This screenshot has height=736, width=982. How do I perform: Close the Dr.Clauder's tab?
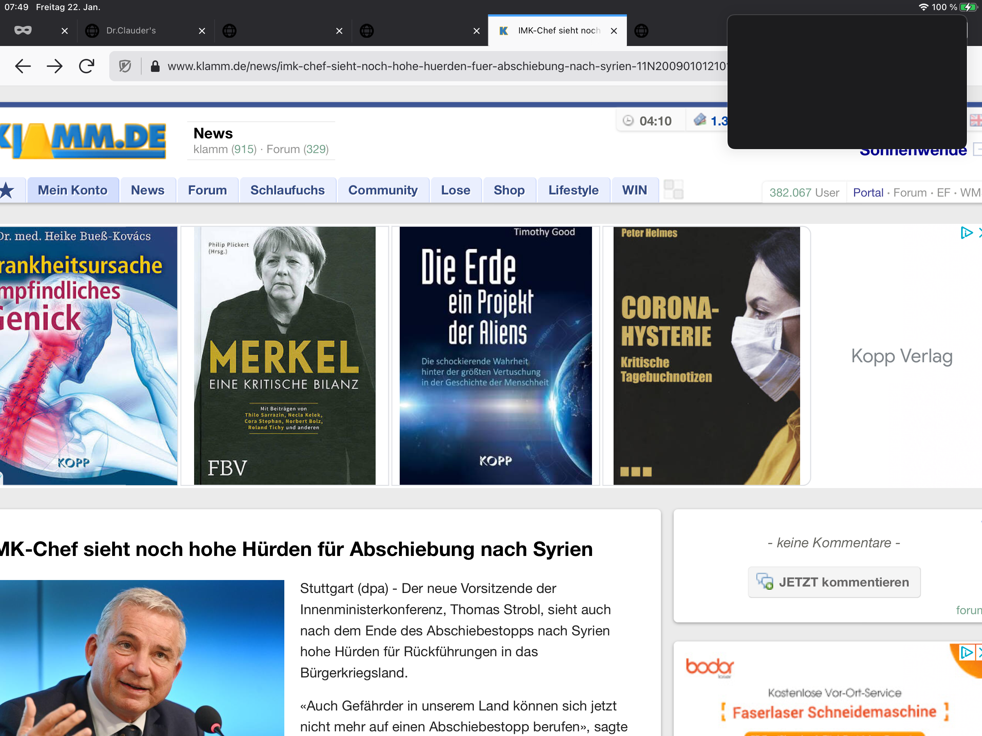click(x=202, y=31)
